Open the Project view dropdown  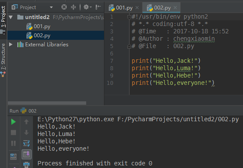click(51, 7)
